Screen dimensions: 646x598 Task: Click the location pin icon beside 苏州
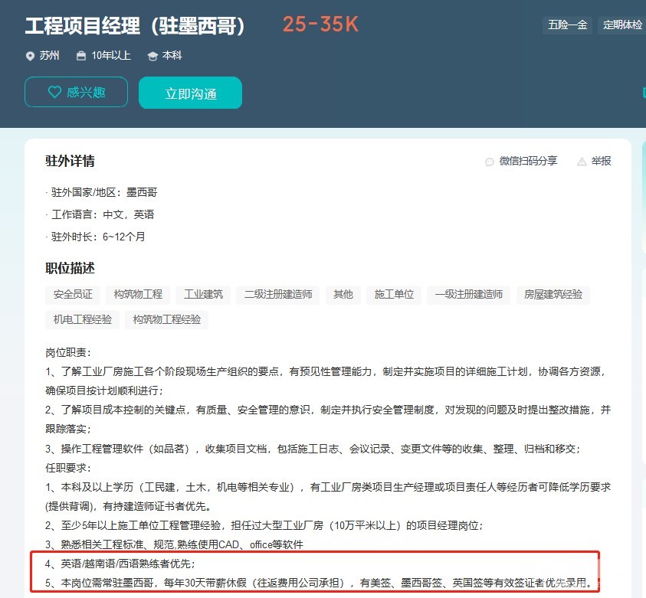tap(30, 56)
